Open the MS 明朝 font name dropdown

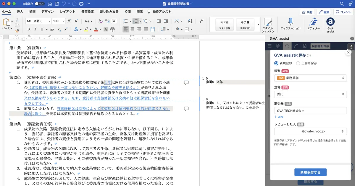pos(38,21)
